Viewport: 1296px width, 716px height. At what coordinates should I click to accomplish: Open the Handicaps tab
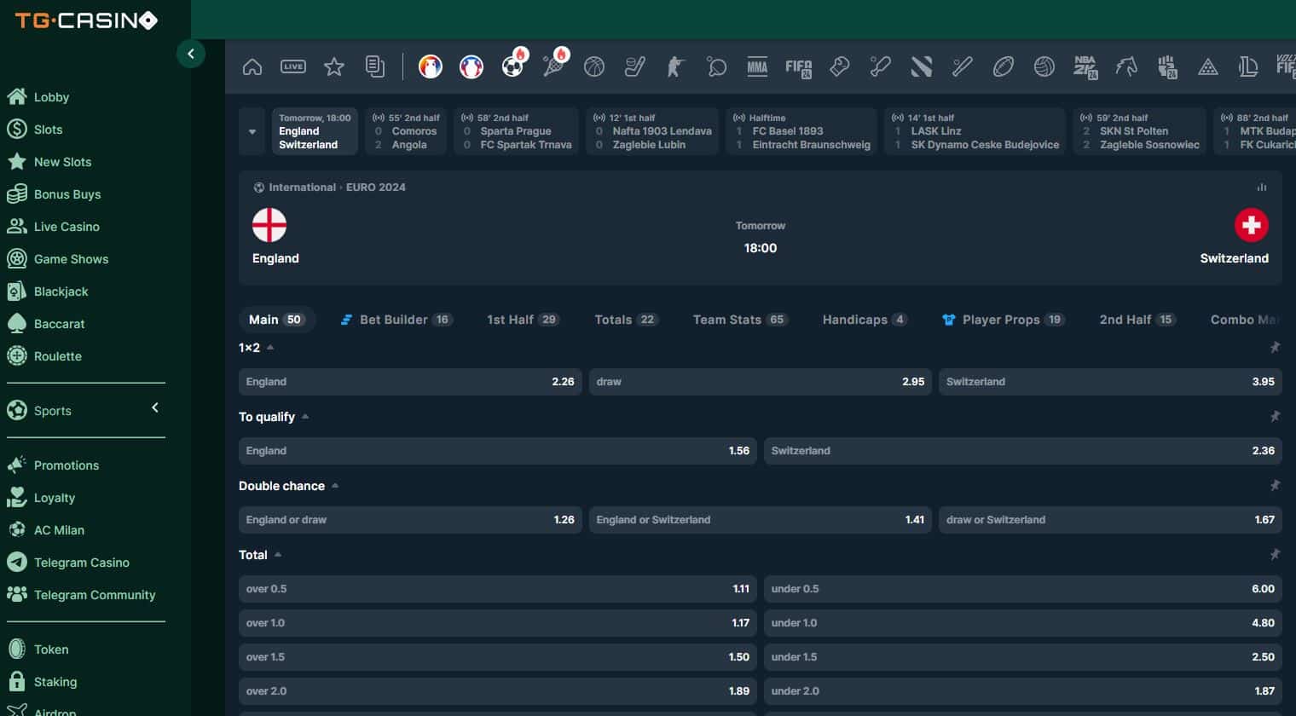click(865, 320)
